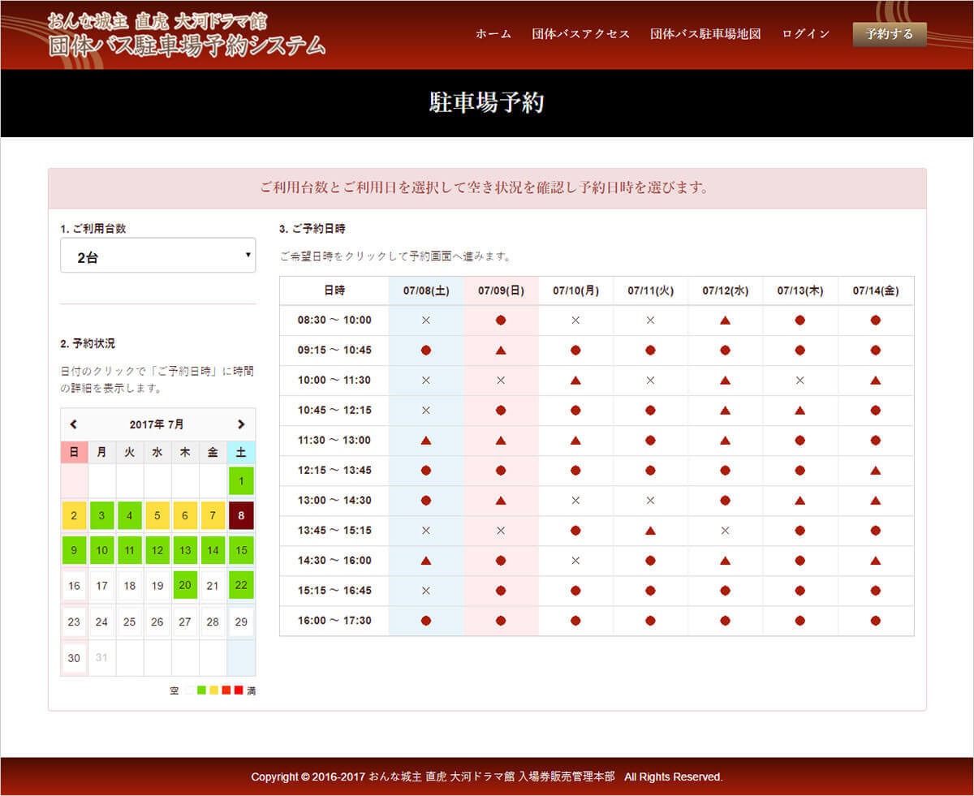This screenshot has height=796, width=974.
Task: Click X mark for 07/08 08:30～10:00 slot
Action: tap(426, 321)
